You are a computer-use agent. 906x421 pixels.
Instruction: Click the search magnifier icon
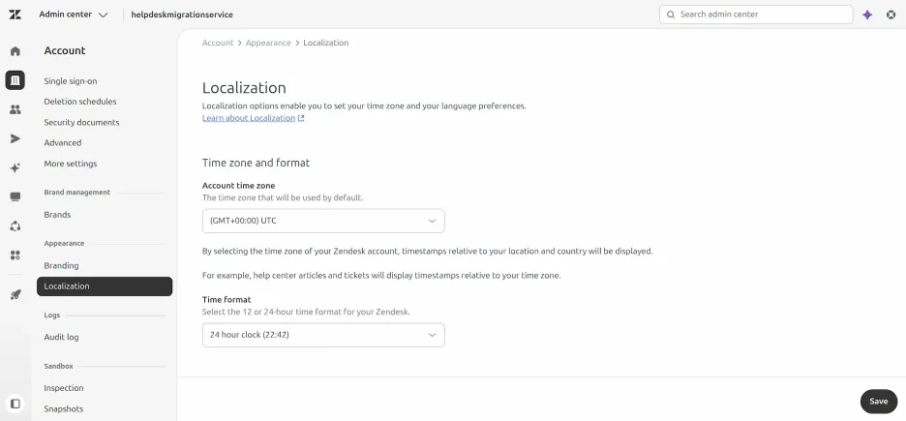pyautogui.click(x=670, y=15)
